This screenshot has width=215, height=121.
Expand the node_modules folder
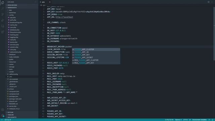pos(22,57)
